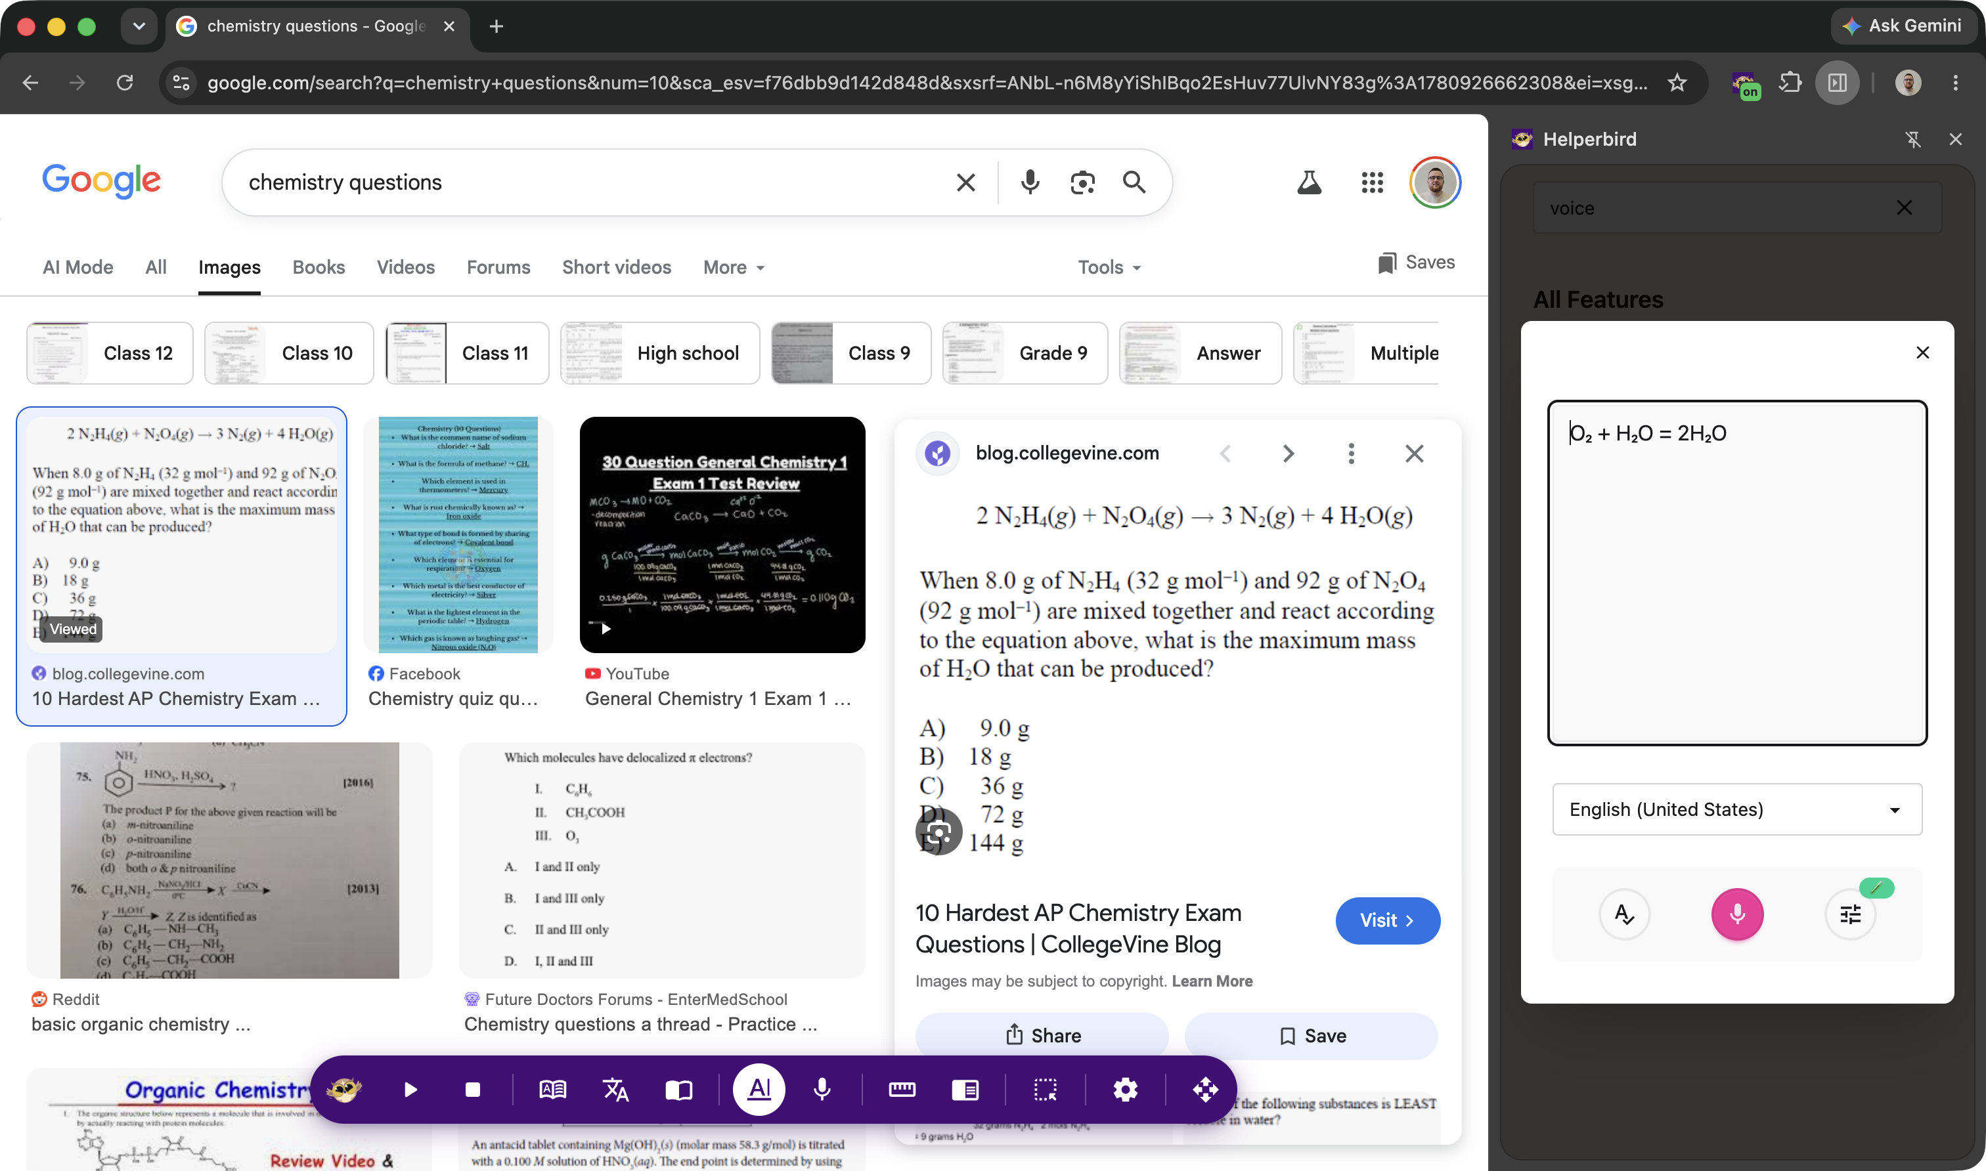The image size is (1986, 1171).
Task: Switch to the Videos tab
Action: (406, 268)
